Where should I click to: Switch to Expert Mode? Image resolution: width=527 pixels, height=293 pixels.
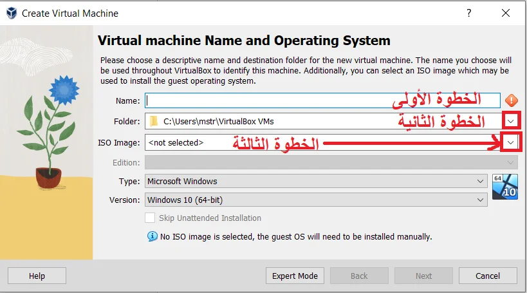pyautogui.click(x=295, y=276)
